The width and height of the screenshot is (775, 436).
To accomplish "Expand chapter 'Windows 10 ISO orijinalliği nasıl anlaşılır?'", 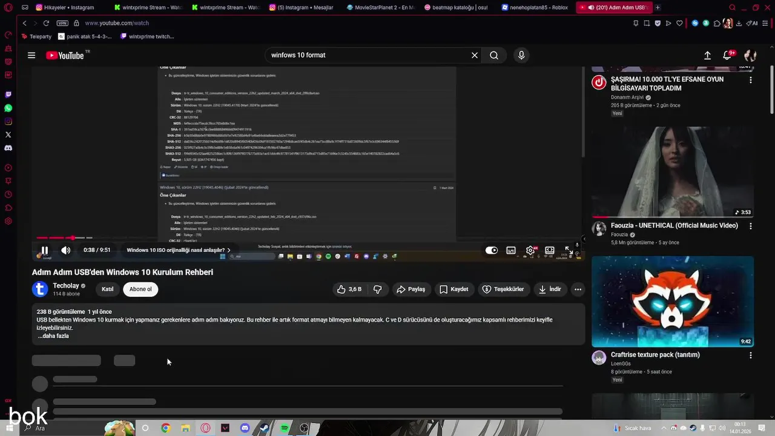I will [179, 250].
